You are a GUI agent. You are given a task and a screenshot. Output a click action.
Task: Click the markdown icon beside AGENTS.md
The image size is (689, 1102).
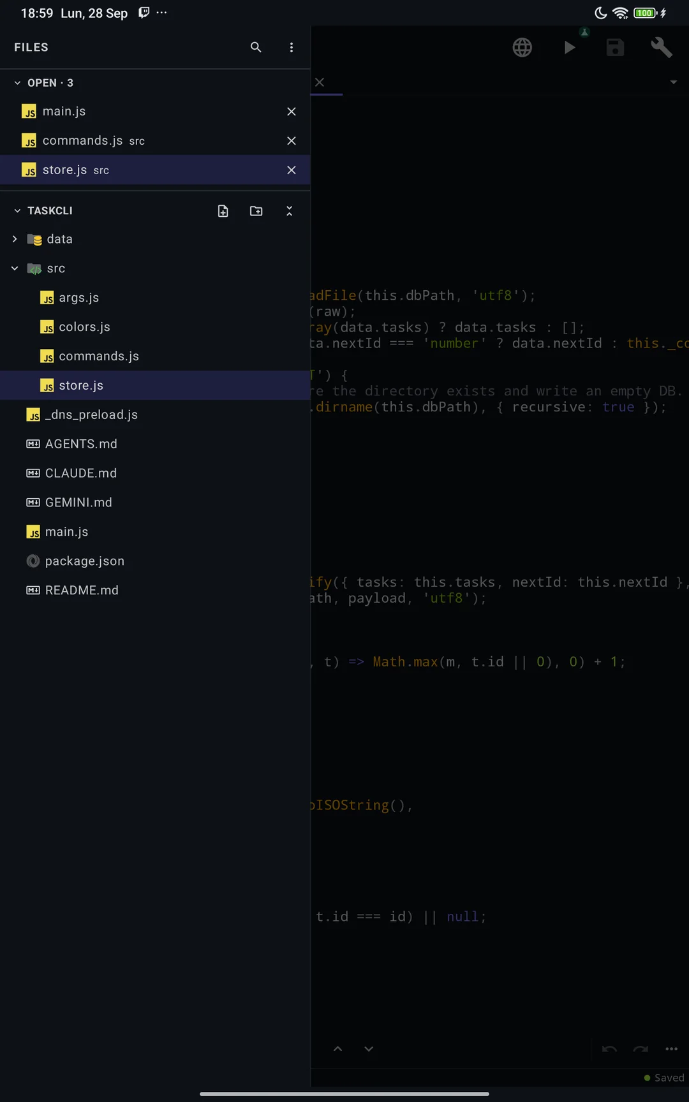pos(33,444)
